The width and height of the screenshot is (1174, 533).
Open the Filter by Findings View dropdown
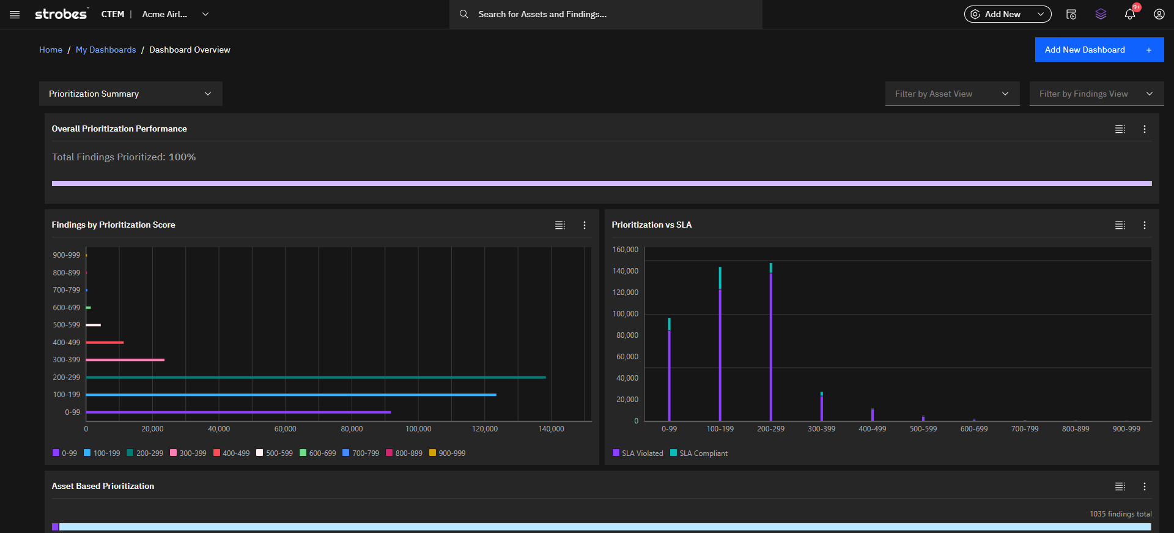[x=1097, y=94]
